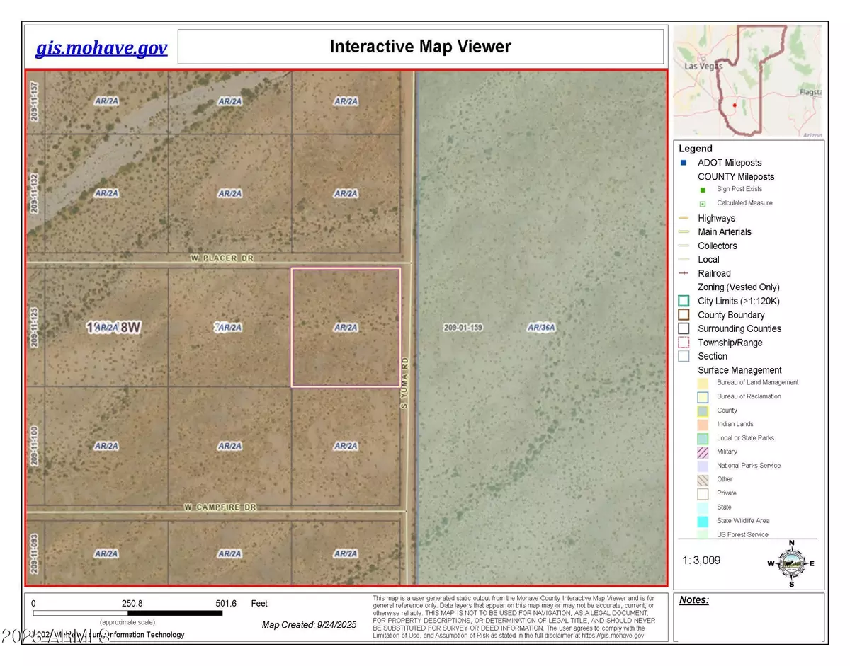Click the 209-01-159 parcel label
850x666 pixels.
click(463, 328)
